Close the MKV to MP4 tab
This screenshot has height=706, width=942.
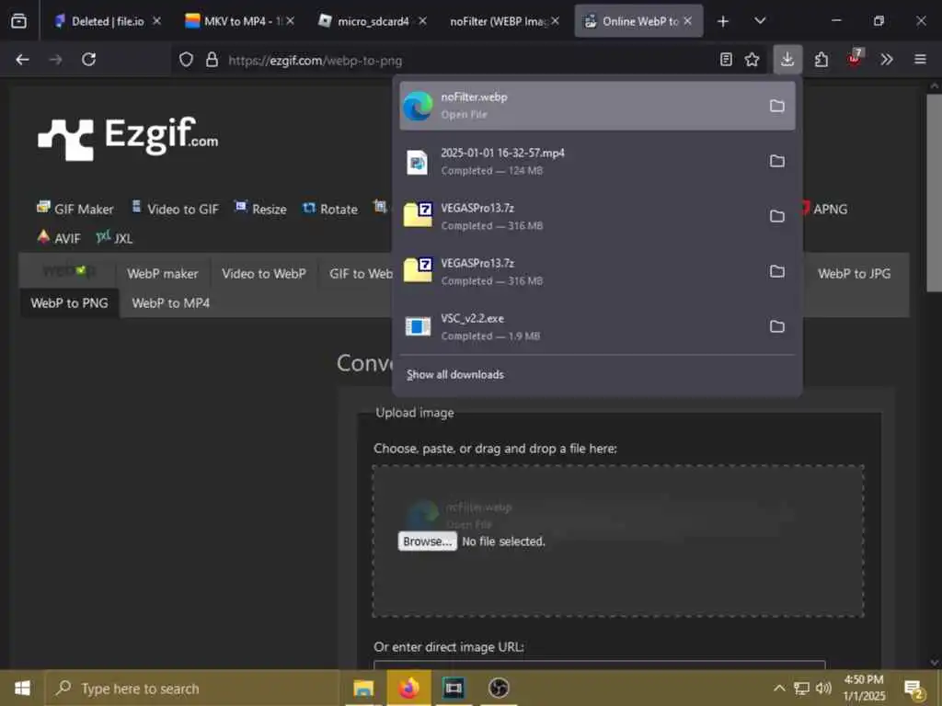pyautogui.click(x=290, y=21)
